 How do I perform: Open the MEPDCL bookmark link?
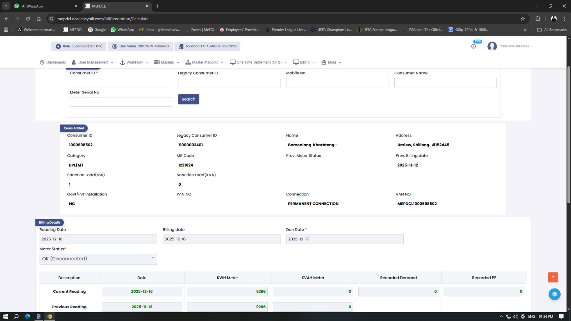(73, 30)
